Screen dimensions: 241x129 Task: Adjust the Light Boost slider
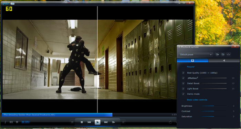coord(214,89)
